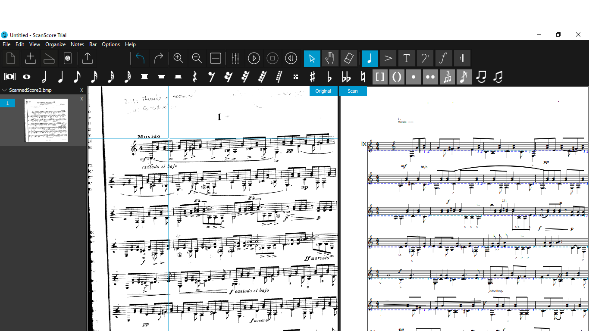Pick the thirty-second note
This screenshot has height=331, width=589.
pos(111,77)
